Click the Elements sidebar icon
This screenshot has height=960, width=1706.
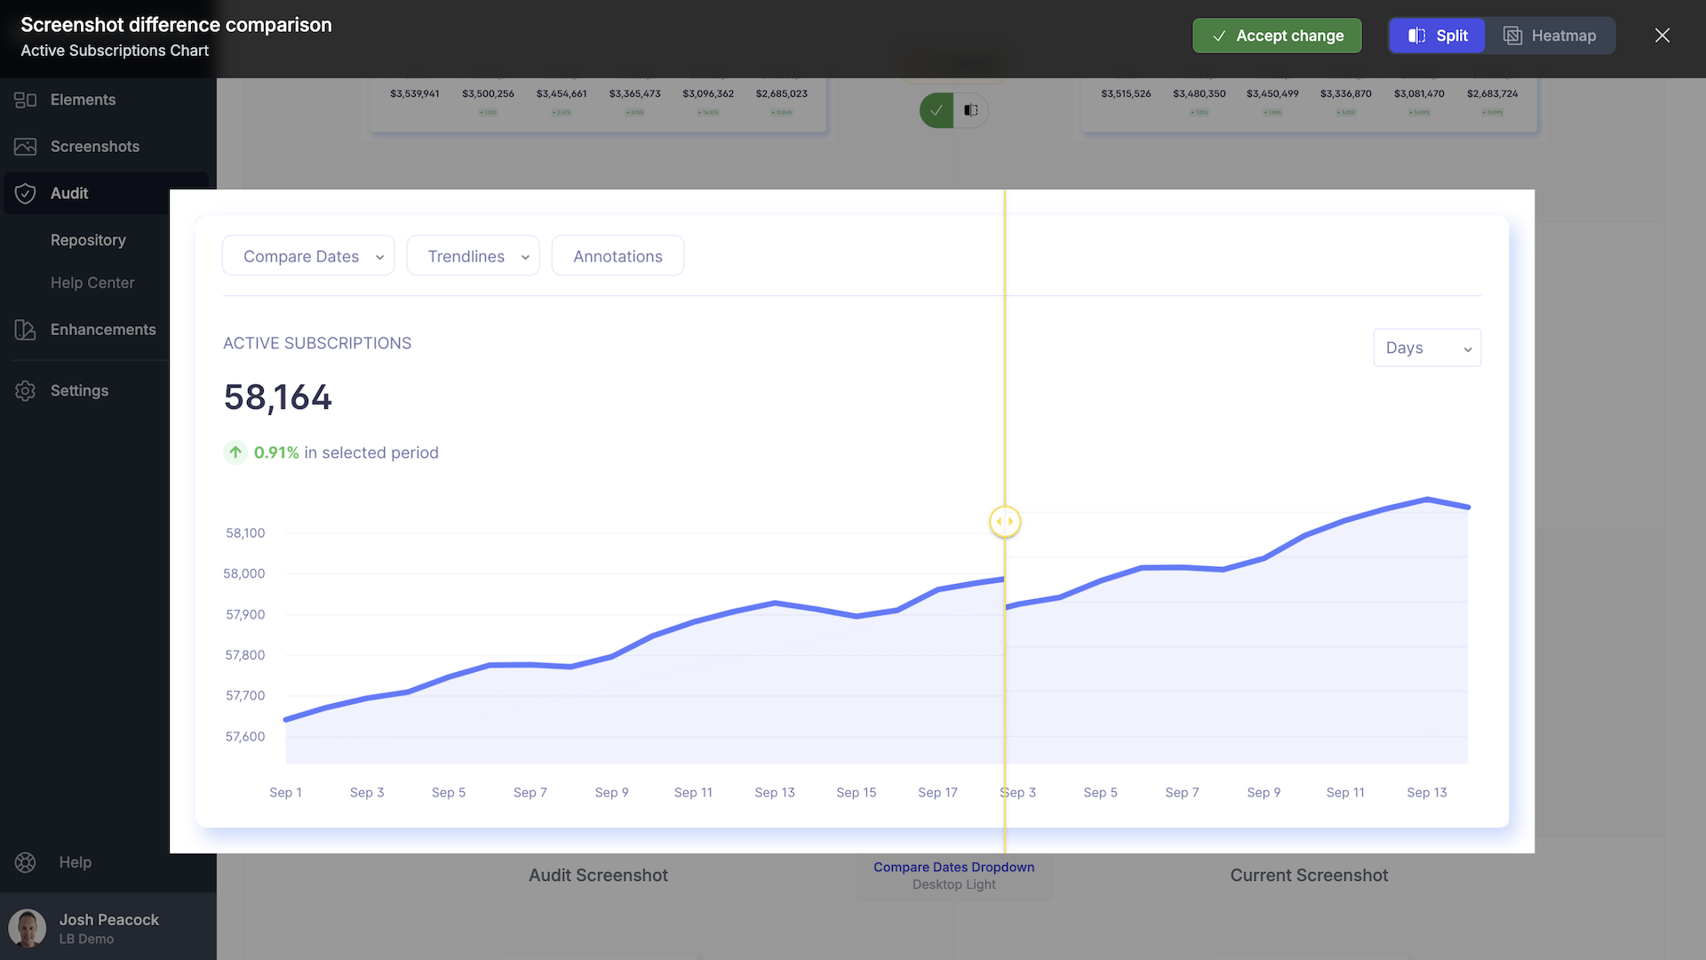[25, 100]
